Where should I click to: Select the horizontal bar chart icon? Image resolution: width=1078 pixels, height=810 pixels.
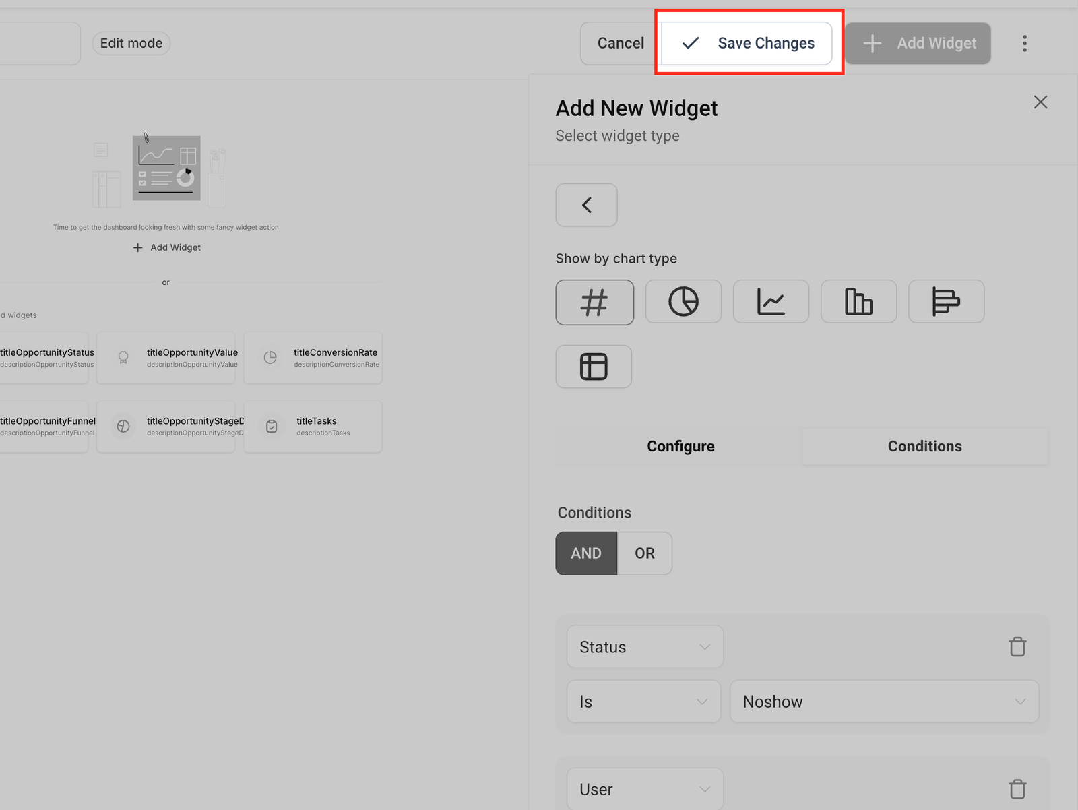[946, 302]
